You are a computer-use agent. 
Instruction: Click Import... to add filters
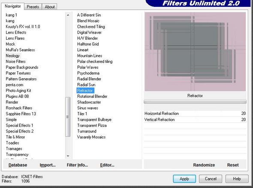click(48, 165)
